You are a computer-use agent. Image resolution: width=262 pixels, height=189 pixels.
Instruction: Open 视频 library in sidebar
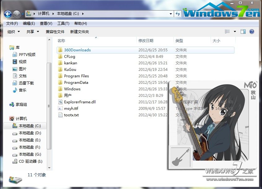click(x=23, y=62)
